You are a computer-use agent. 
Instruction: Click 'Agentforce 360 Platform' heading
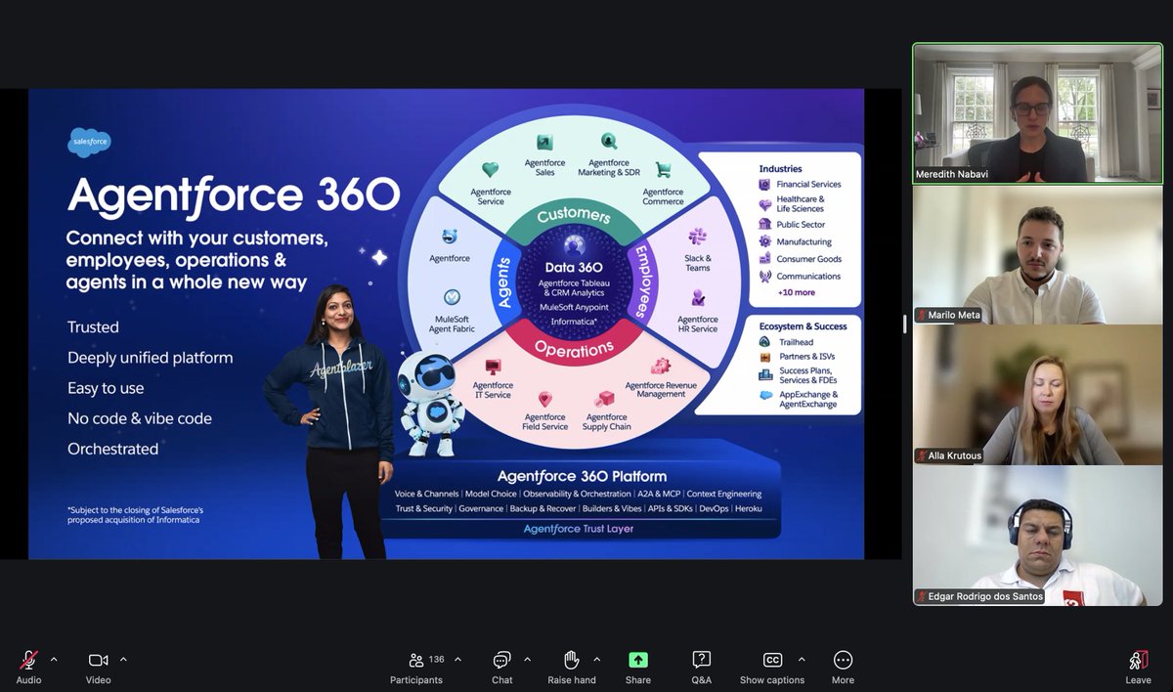[582, 477]
